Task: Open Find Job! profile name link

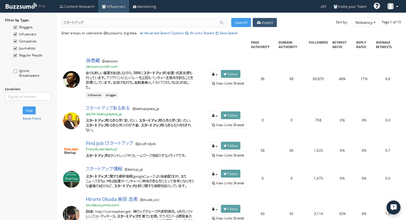Action: click(109, 143)
